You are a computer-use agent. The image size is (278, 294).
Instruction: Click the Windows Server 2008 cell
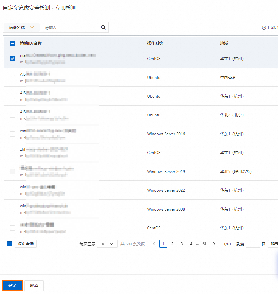[166, 209]
